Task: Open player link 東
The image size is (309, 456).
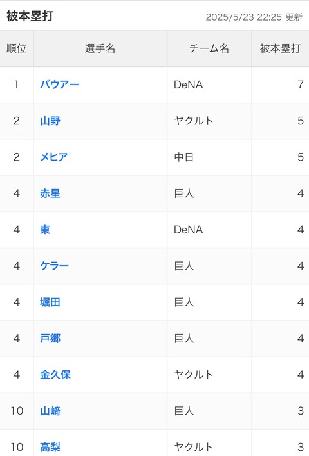Action: pos(45,230)
